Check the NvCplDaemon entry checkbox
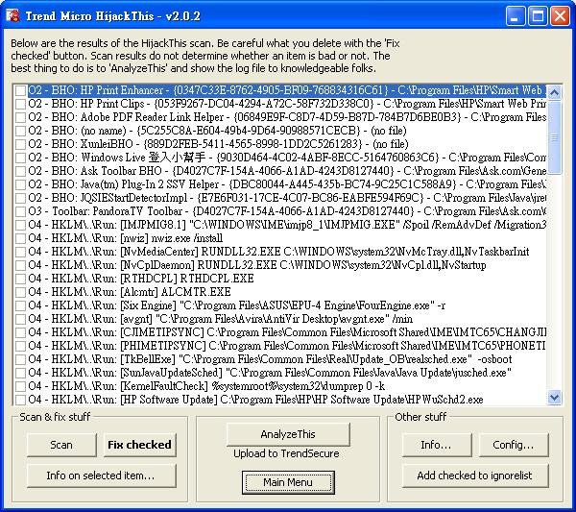576x512 pixels. point(20,265)
